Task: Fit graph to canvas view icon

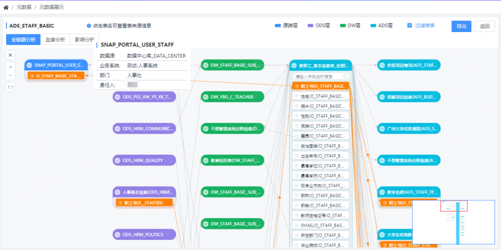Action: click(11, 55)
